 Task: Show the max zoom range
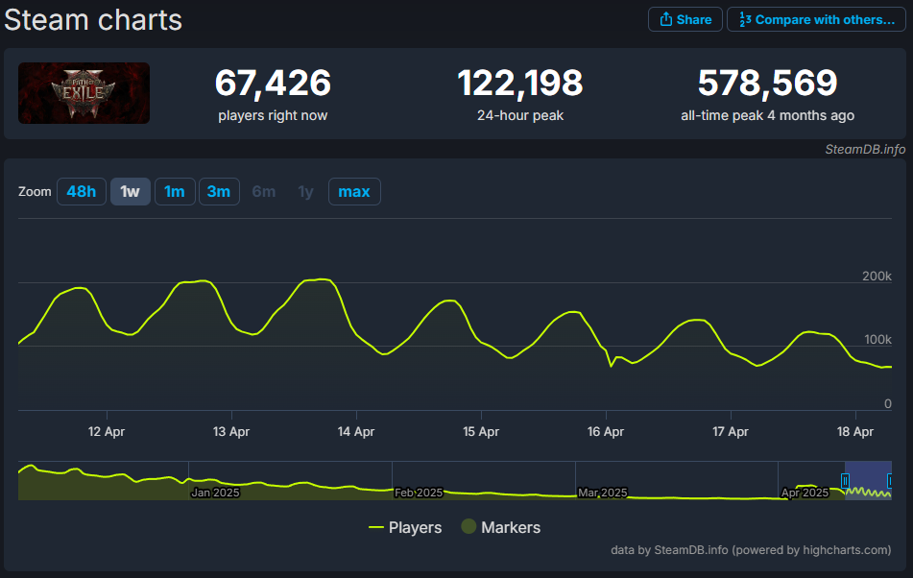click(x=354, y=191)
